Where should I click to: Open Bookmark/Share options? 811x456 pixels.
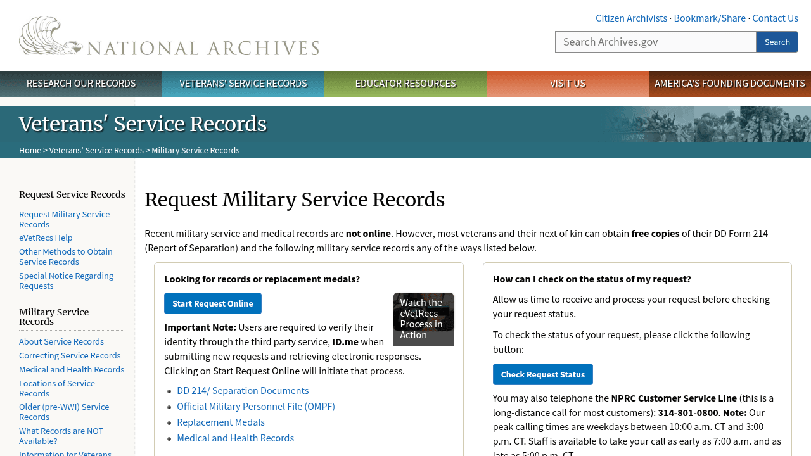tap(710, 18)
